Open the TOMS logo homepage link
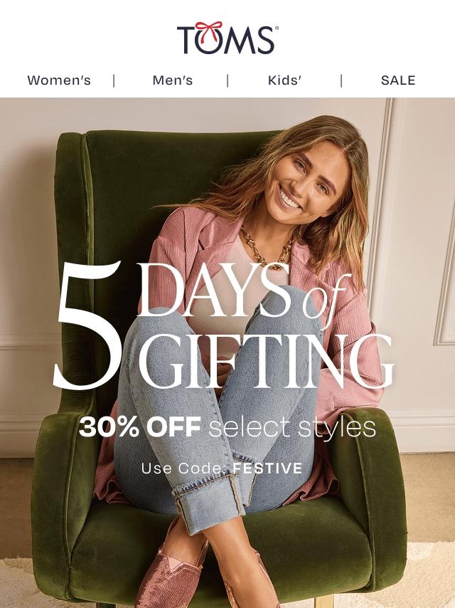The width and height of the screenshot is (455, 608). pos(227,38)
